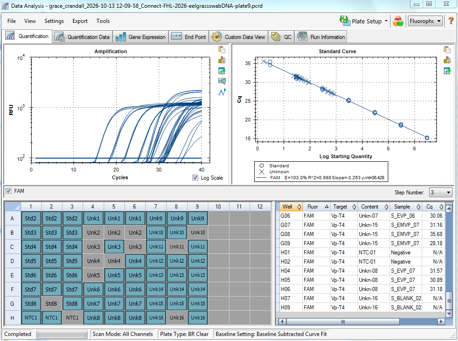This screenshot has width=458, height=341.
Task: Open the Fluorophore dropdown
Action: click(425, 21)
